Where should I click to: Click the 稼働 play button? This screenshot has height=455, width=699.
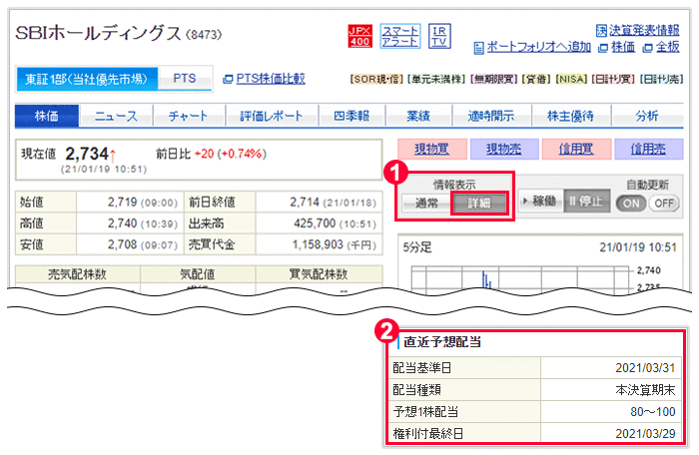coord(541,201)
